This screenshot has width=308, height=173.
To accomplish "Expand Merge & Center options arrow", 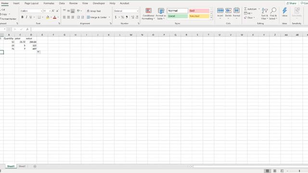I will (109, 17).
